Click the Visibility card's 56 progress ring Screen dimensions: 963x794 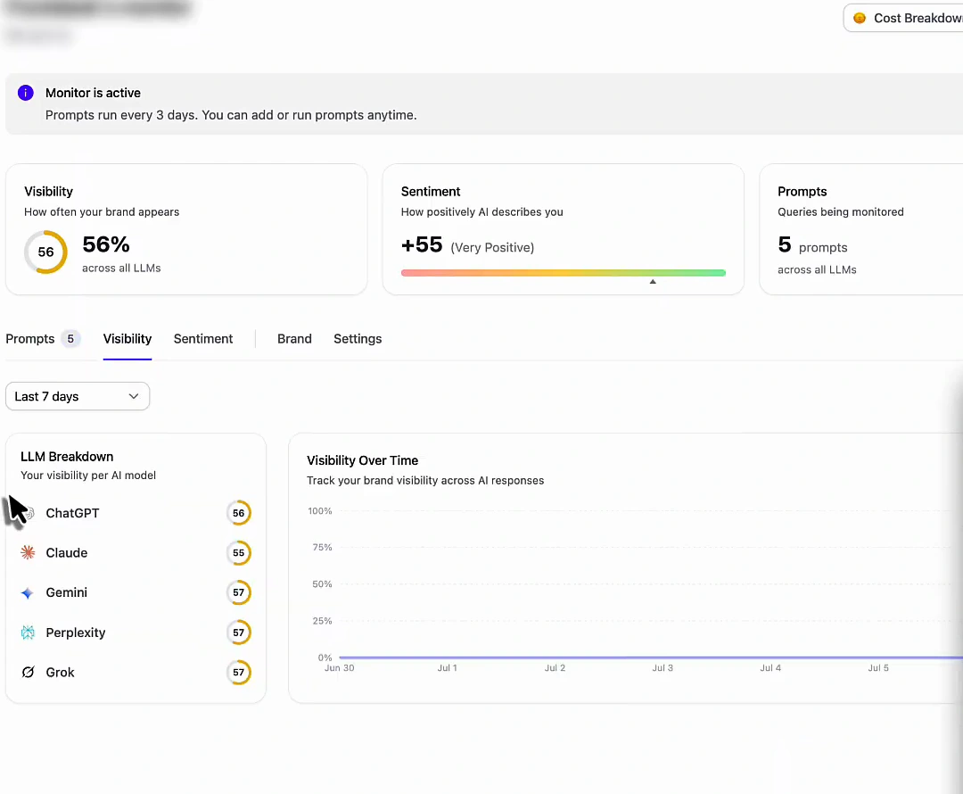coord(45,252)
